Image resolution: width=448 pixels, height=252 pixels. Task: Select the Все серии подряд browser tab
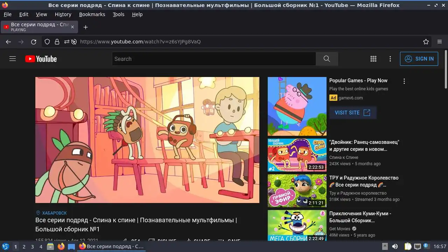tap(39, 27)
